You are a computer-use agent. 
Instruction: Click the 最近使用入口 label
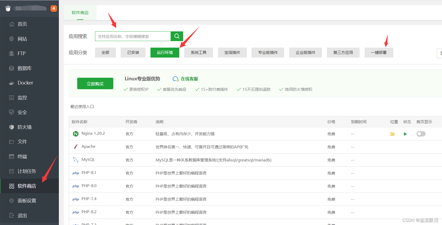point(82,107)
